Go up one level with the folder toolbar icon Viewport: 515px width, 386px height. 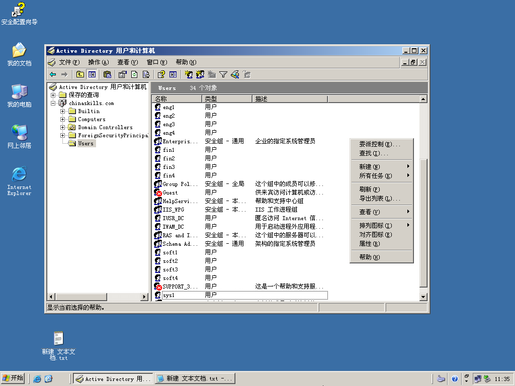tap(80, 74)
